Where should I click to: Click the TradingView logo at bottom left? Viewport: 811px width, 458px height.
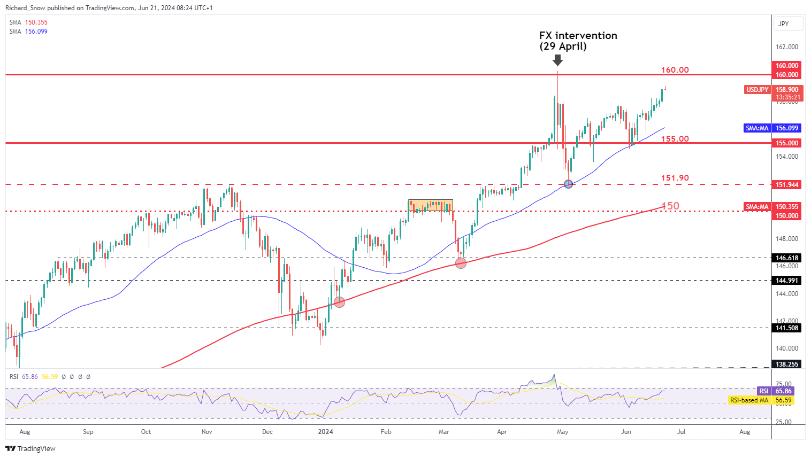(31, 448)
